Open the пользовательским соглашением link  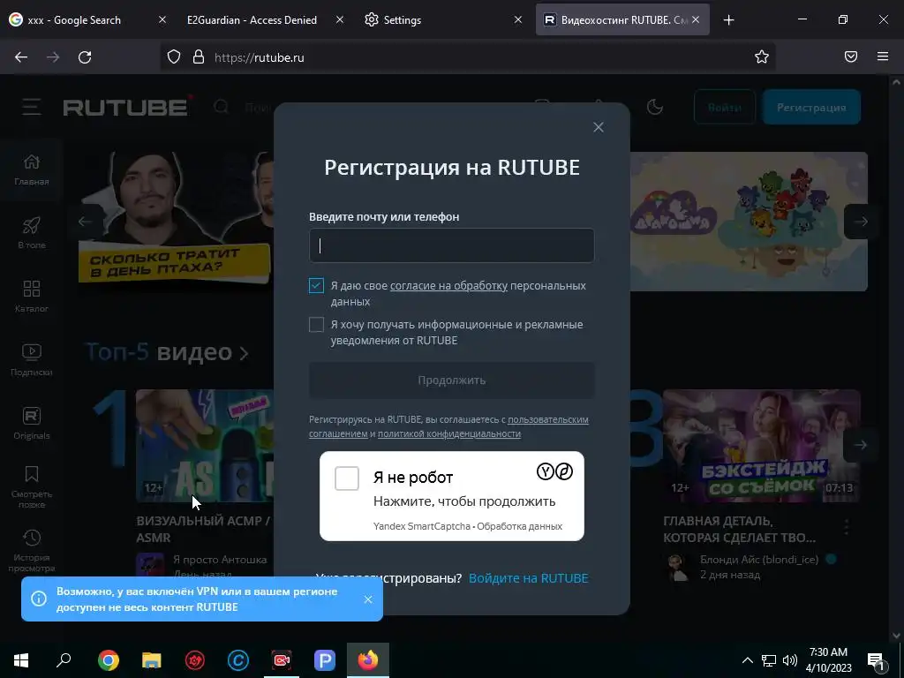pyautogui.click(x=547, y=419)
